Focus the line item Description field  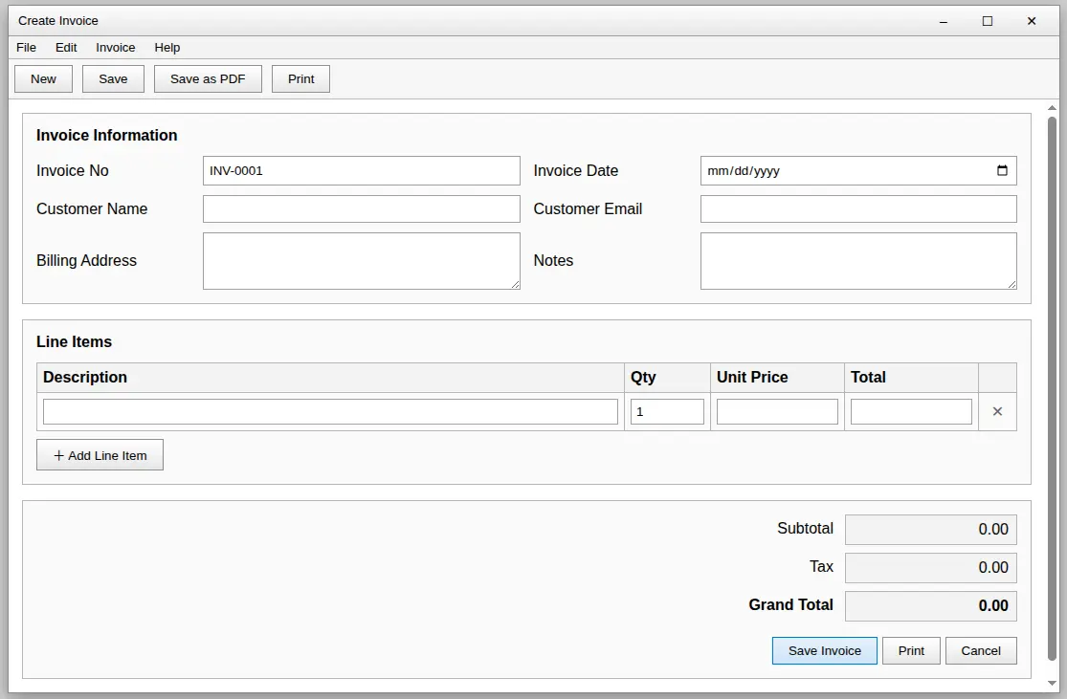click(330, 411)
